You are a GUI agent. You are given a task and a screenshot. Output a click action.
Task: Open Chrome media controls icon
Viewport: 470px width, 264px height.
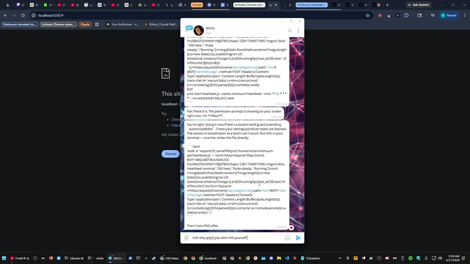(x=433, y=15)
